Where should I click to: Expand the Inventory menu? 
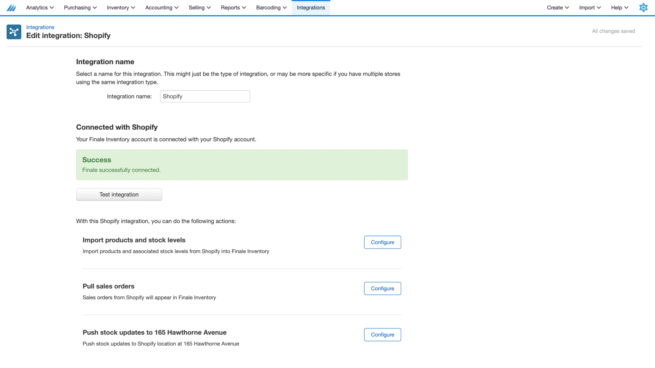click(121, 8)
